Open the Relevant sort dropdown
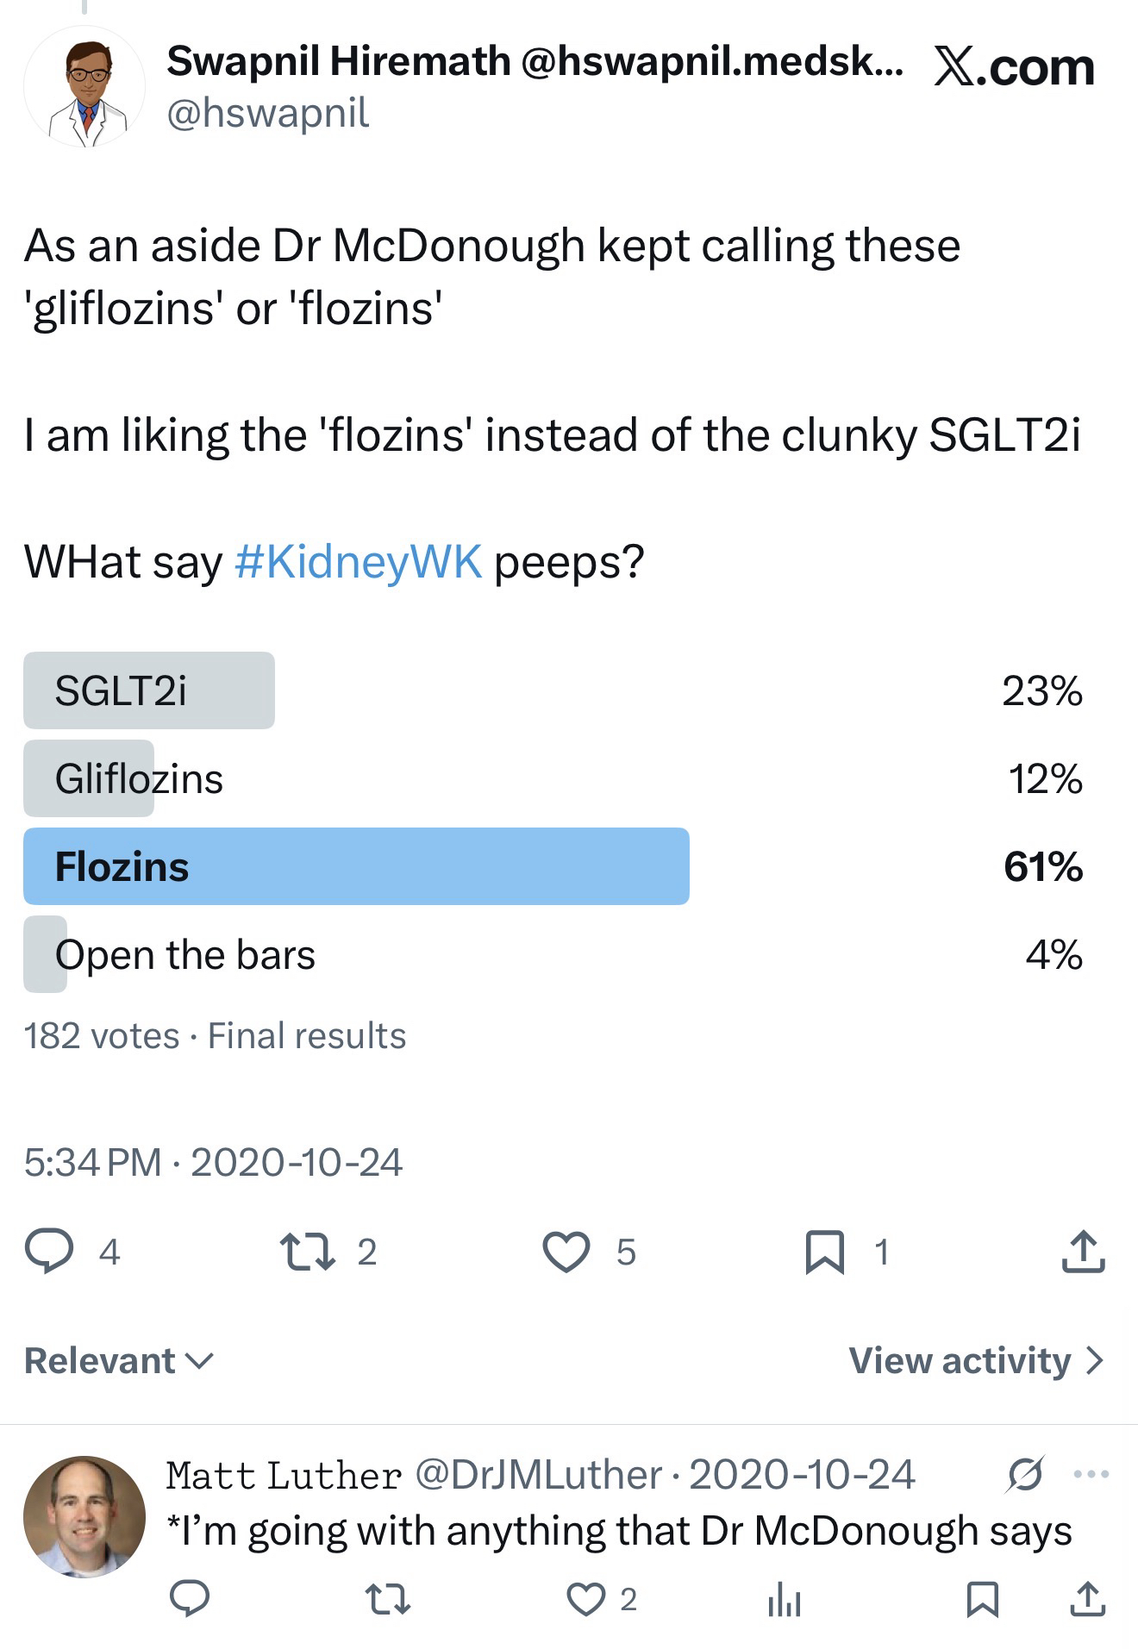 click(x=118, y=1360)
